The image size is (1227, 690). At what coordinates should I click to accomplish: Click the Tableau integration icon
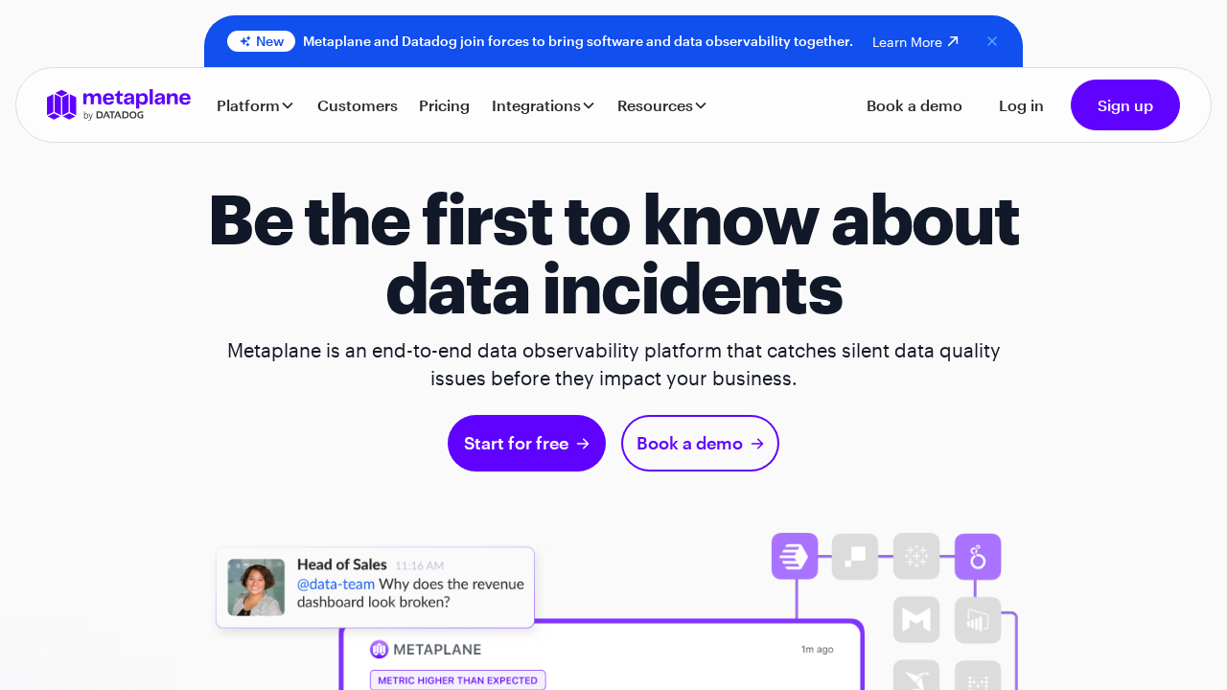tap(915, 557)
